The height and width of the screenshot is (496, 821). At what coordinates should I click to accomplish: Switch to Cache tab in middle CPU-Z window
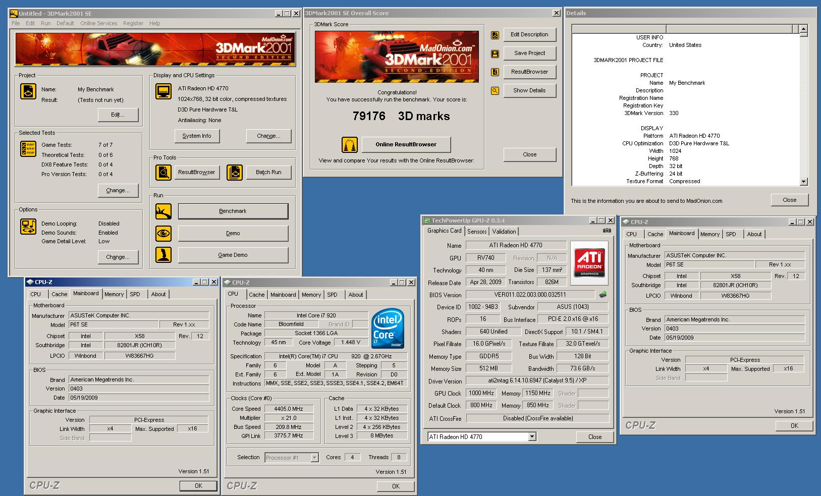(x=256, y=295)
